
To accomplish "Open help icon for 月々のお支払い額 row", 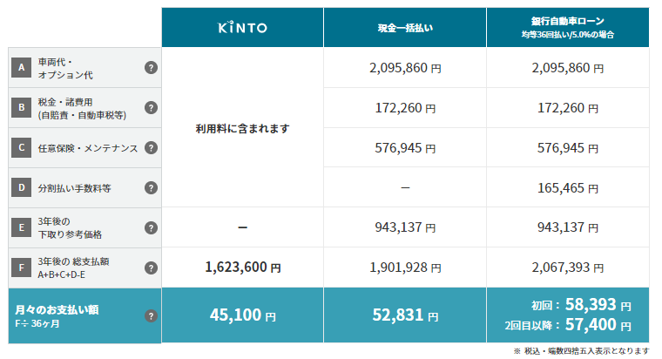I will click(151, 316).
